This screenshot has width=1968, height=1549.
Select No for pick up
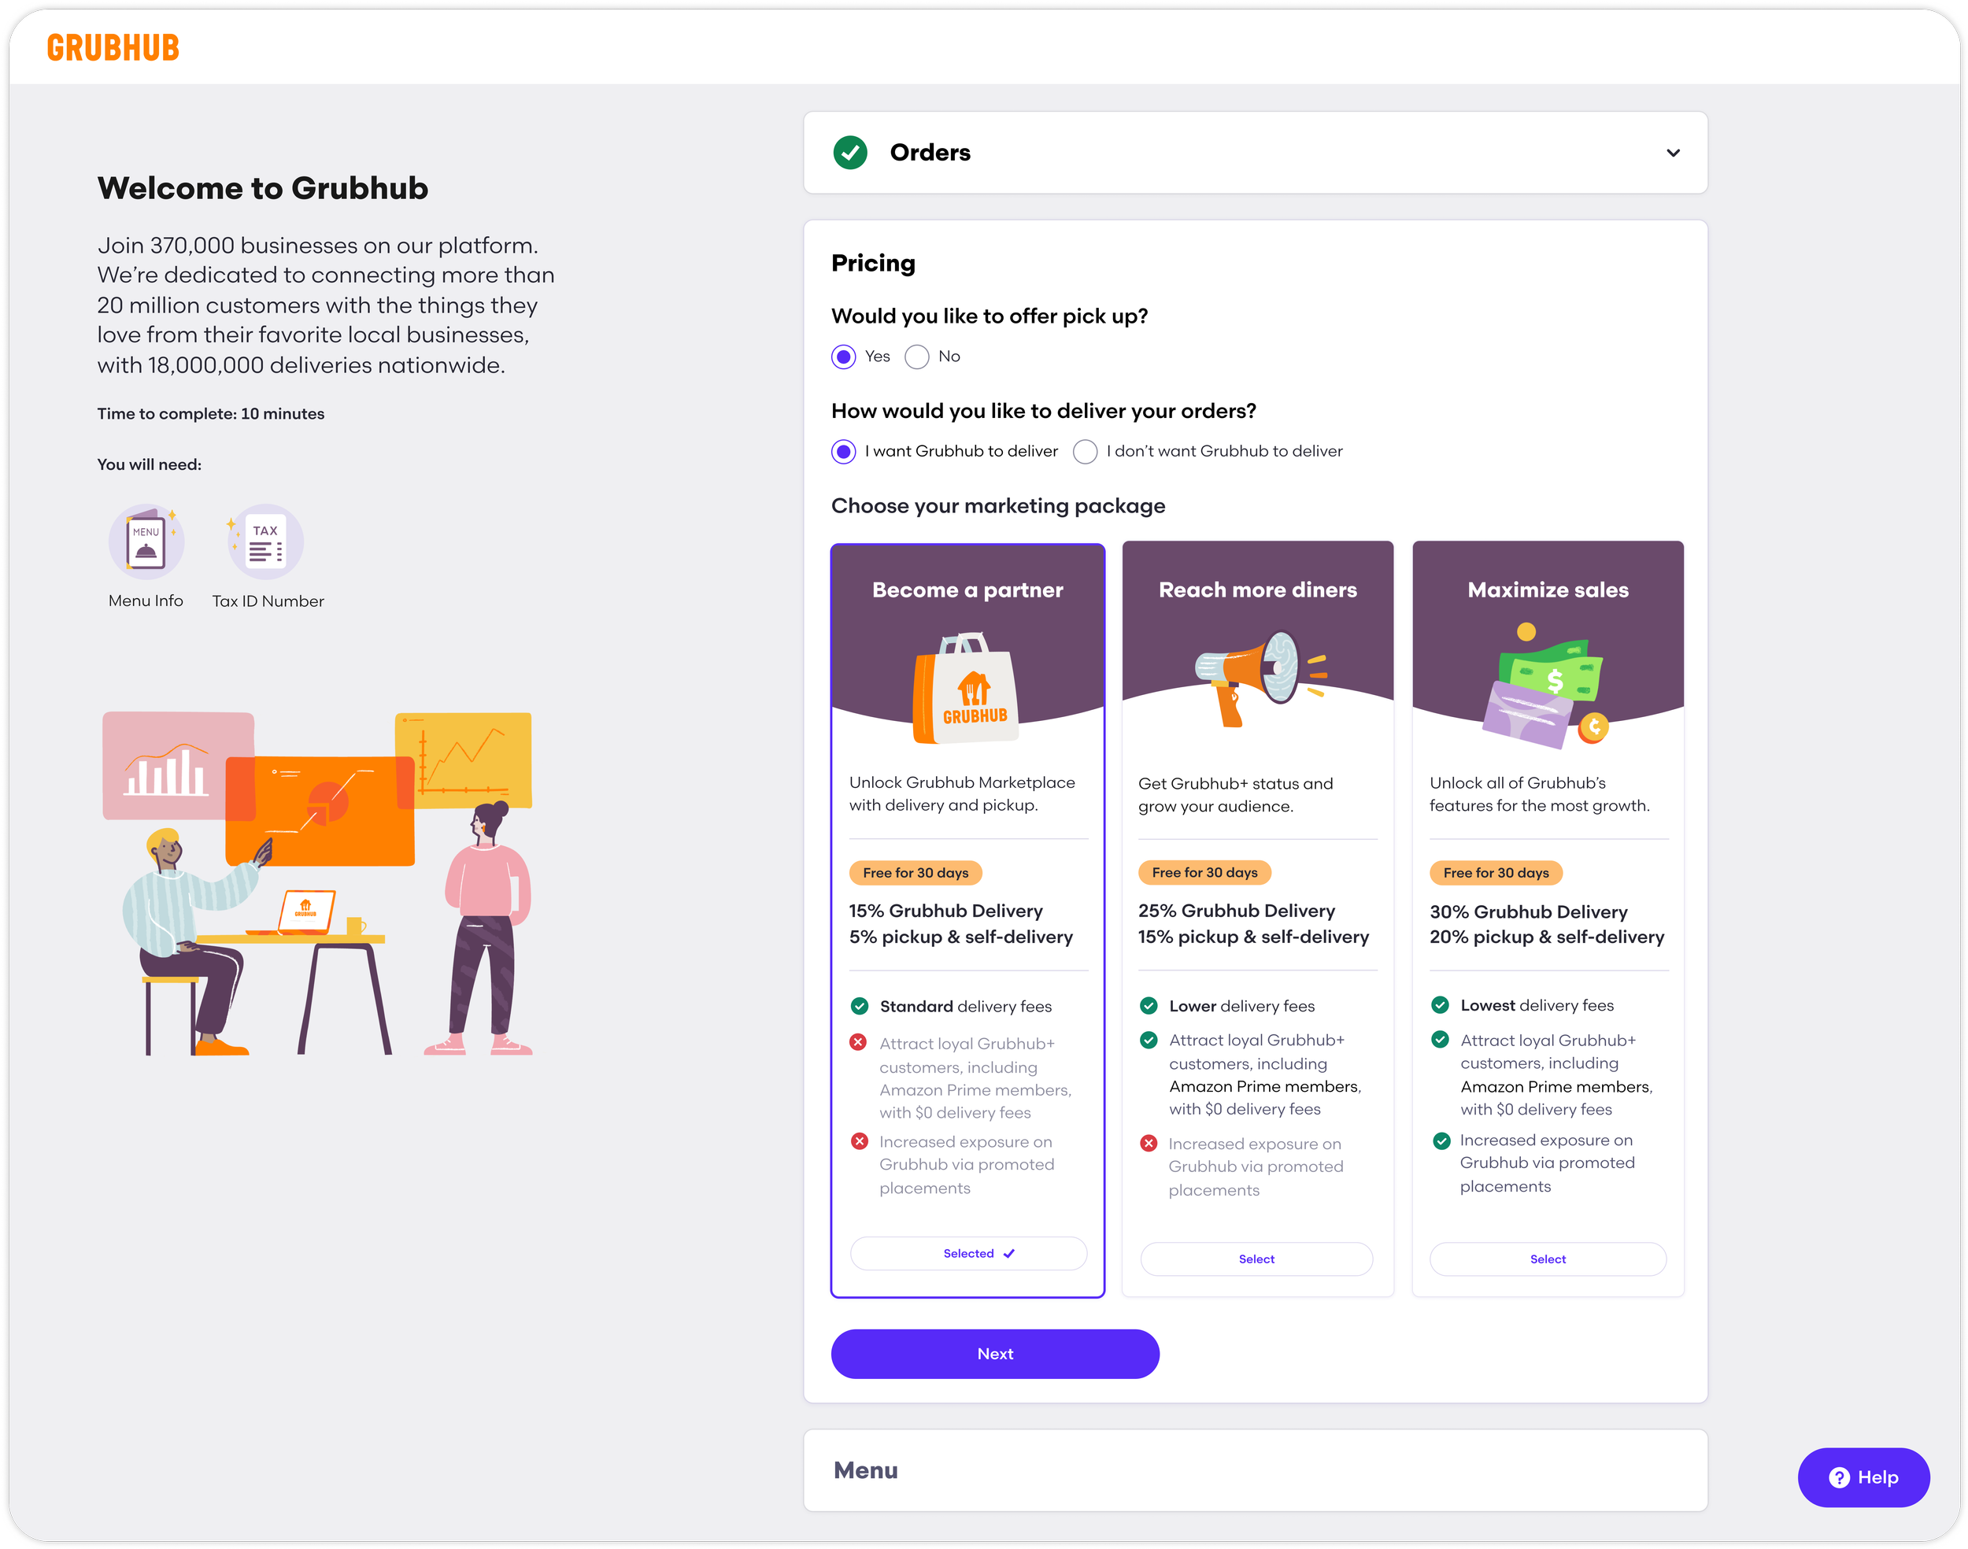(917, 357)
